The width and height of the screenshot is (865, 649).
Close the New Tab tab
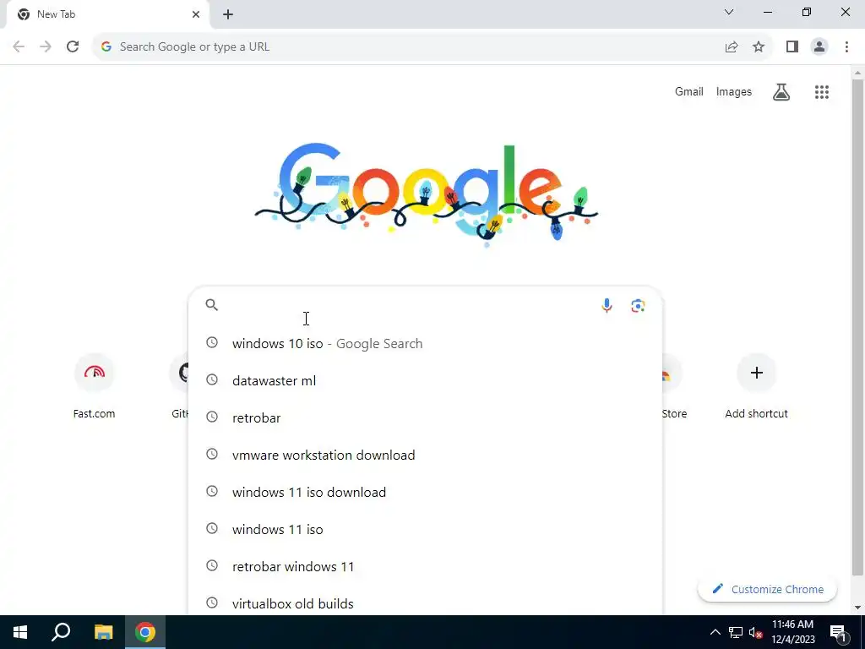point(196,14)
